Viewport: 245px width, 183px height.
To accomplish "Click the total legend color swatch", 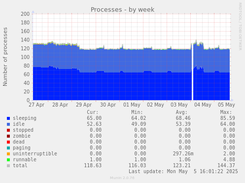I will click(x=8, y=166).
